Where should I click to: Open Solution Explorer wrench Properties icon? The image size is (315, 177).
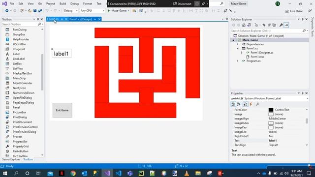point(281,25)
